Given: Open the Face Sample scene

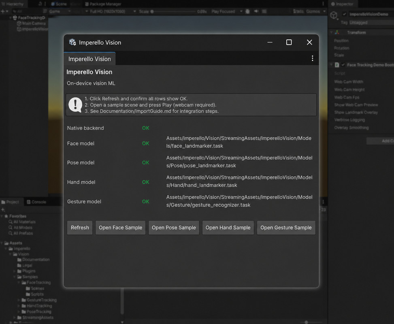Looking at the screenshot, I should (120, 228).
